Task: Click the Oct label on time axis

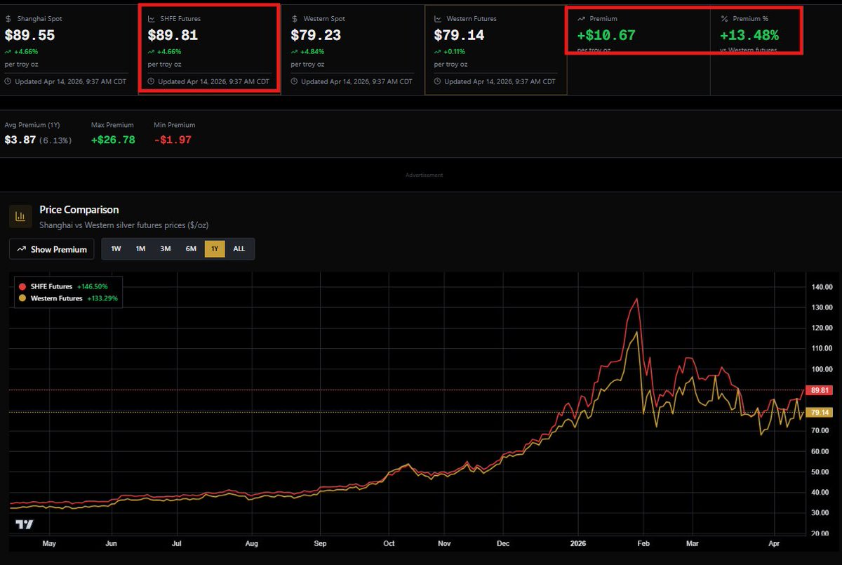Action: coord(389,543)
